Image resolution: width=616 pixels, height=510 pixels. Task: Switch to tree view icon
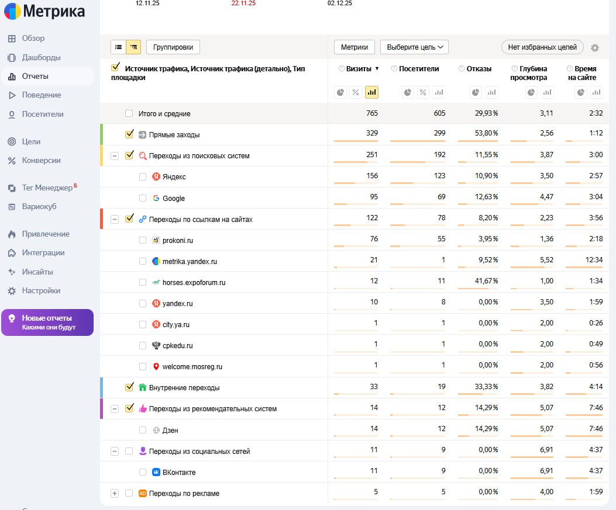(133, 47)
